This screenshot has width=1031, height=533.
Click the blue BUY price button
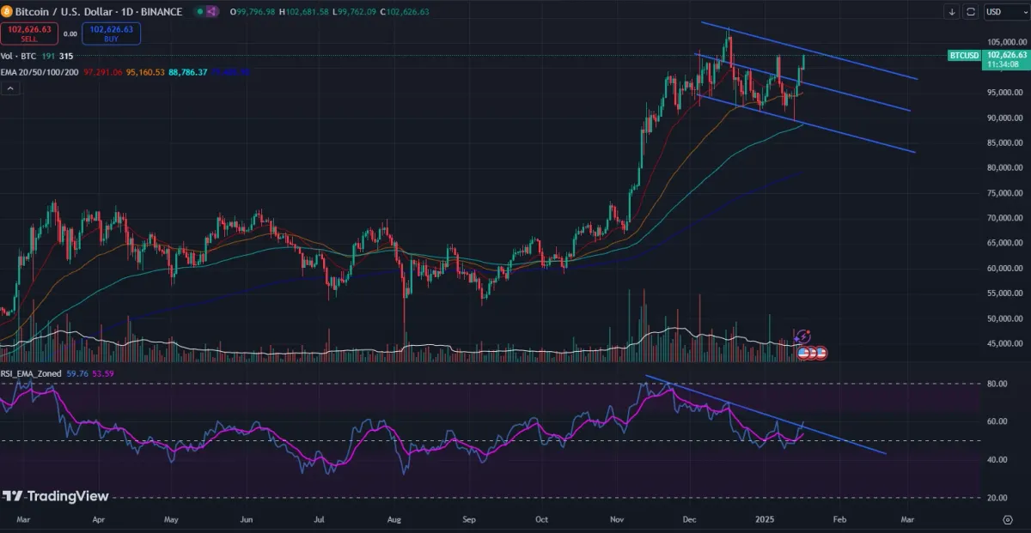pos(112,33)
